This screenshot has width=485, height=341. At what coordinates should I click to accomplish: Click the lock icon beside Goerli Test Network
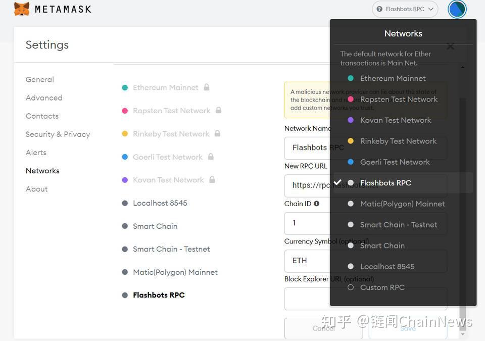tap(211, 157)
